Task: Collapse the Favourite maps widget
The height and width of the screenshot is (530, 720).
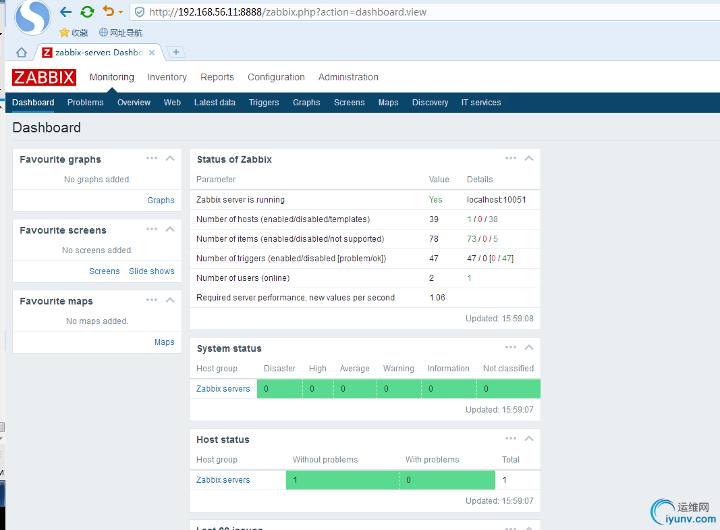Action: [170, 300]
